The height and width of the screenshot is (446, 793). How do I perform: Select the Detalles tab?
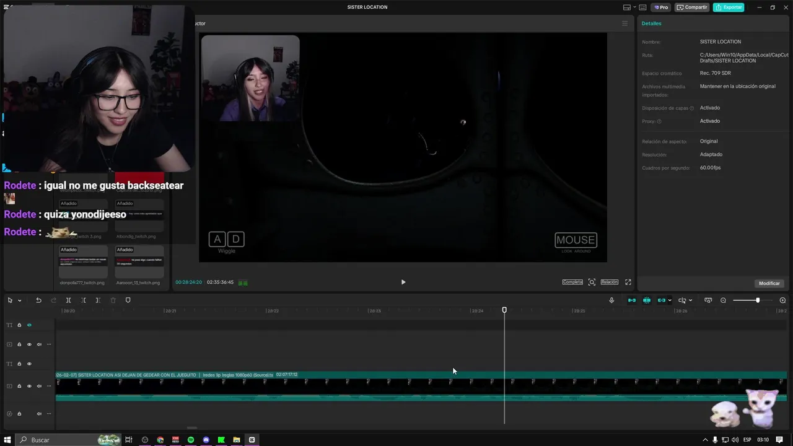click(x=651, y=24)
